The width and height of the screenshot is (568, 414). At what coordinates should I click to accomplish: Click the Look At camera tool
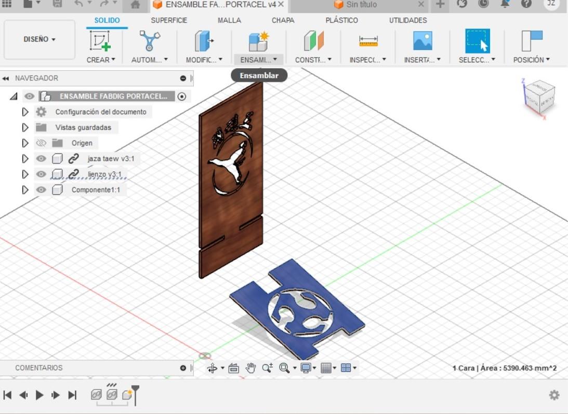tap(234, 368)
